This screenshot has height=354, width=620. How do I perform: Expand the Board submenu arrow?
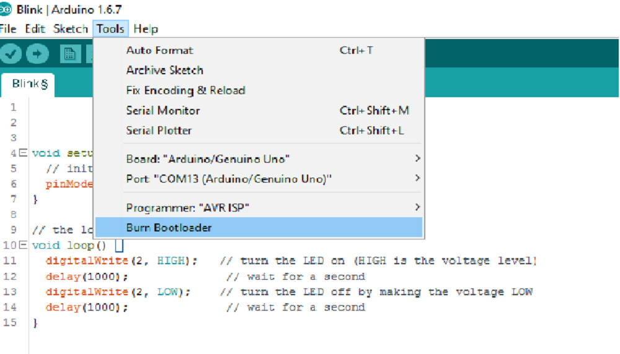pyautogui.click(x=417, y=158)
